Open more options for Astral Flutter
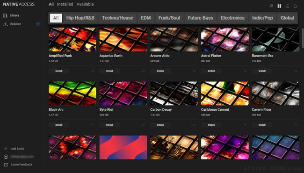The image size is (304, 173). (245, 71)
